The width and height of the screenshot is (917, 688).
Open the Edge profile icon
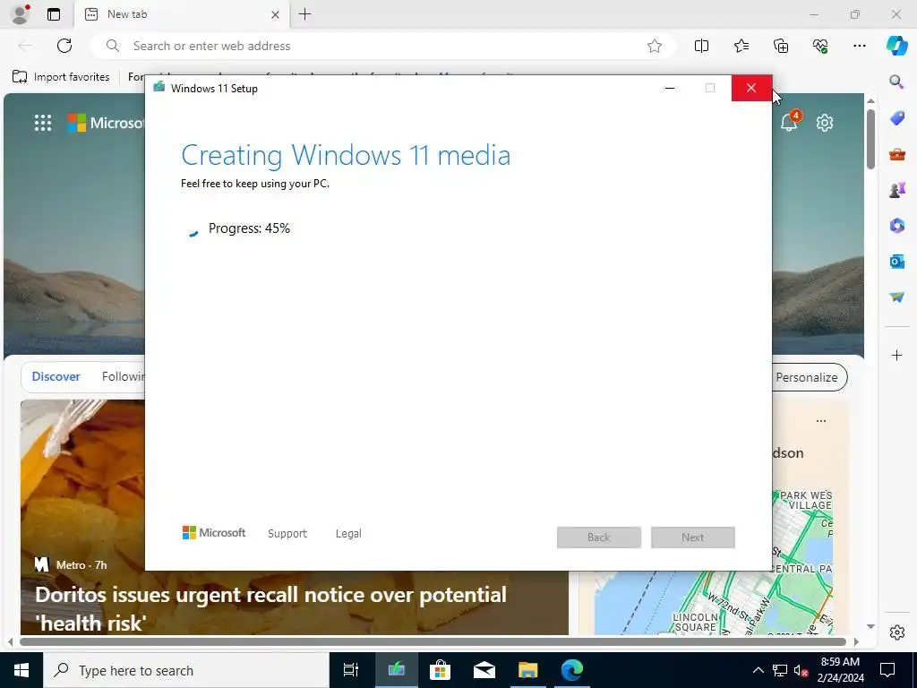point(21,14)
